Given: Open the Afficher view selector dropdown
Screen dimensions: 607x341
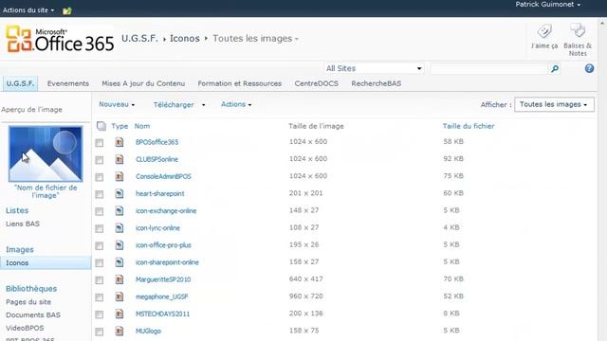Looking at the screenshot, I should click(554, 104).
